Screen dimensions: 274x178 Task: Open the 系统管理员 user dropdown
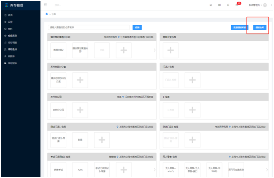(x=255, y=5)
